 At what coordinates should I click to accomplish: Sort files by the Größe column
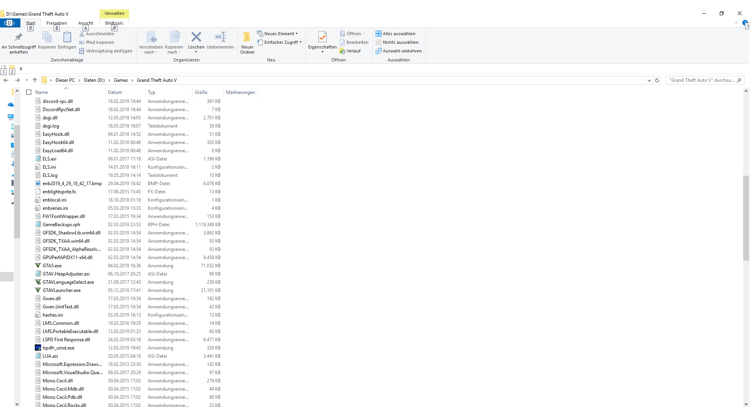click(208, 92)
